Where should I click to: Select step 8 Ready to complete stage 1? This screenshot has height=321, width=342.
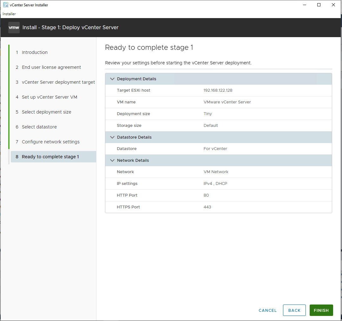pos(53,157)
